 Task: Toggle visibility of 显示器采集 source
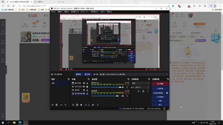[84, 94]
